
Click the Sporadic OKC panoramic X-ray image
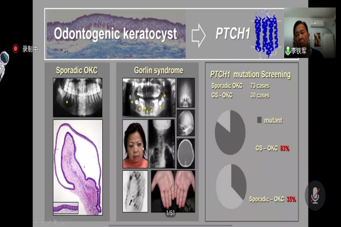coord(78,98)
